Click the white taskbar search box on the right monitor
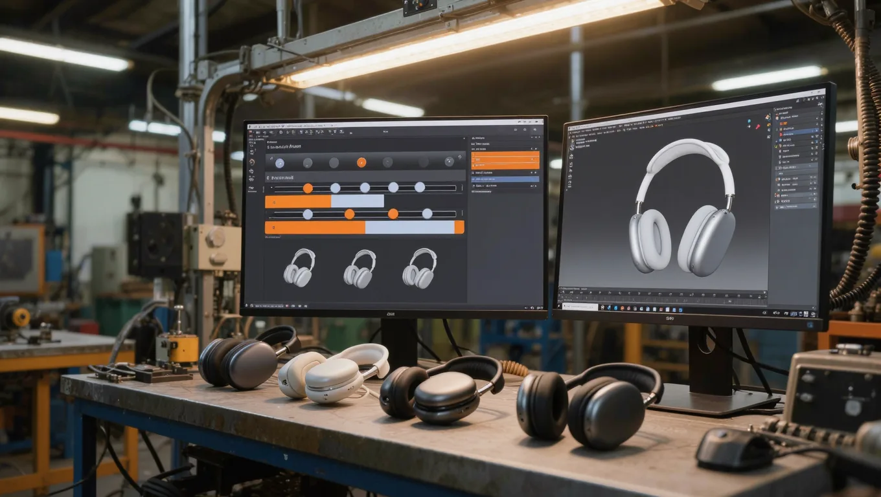Viewport: 881px width, 497px height. (x=580, y=307)
